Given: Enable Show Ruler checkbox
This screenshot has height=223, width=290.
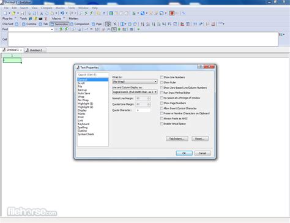Looking at the screenshot, I should [162, 82].
